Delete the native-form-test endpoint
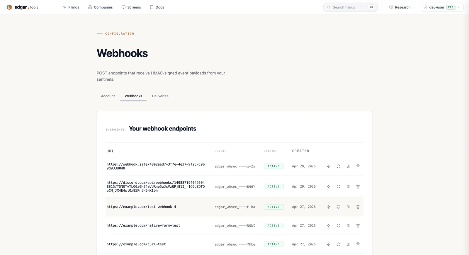469x255 pixels. coord(358,226)
